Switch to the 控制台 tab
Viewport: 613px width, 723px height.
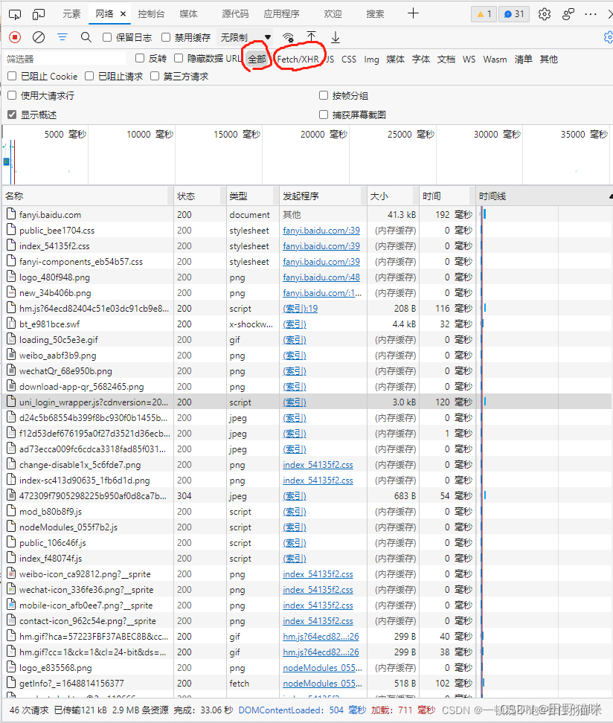[x=151, y=13]
